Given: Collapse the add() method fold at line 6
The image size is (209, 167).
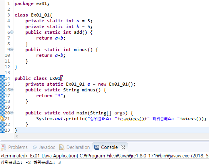Looking at the screenshot, I should click(12, 32).
